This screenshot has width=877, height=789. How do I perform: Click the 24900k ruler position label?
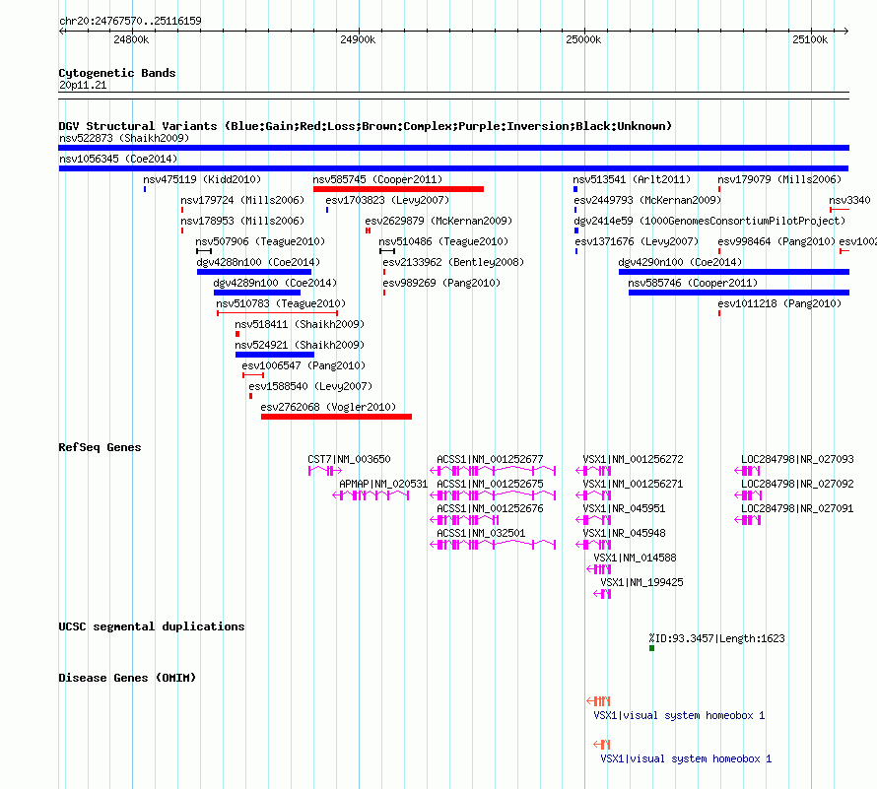[358, 39]
